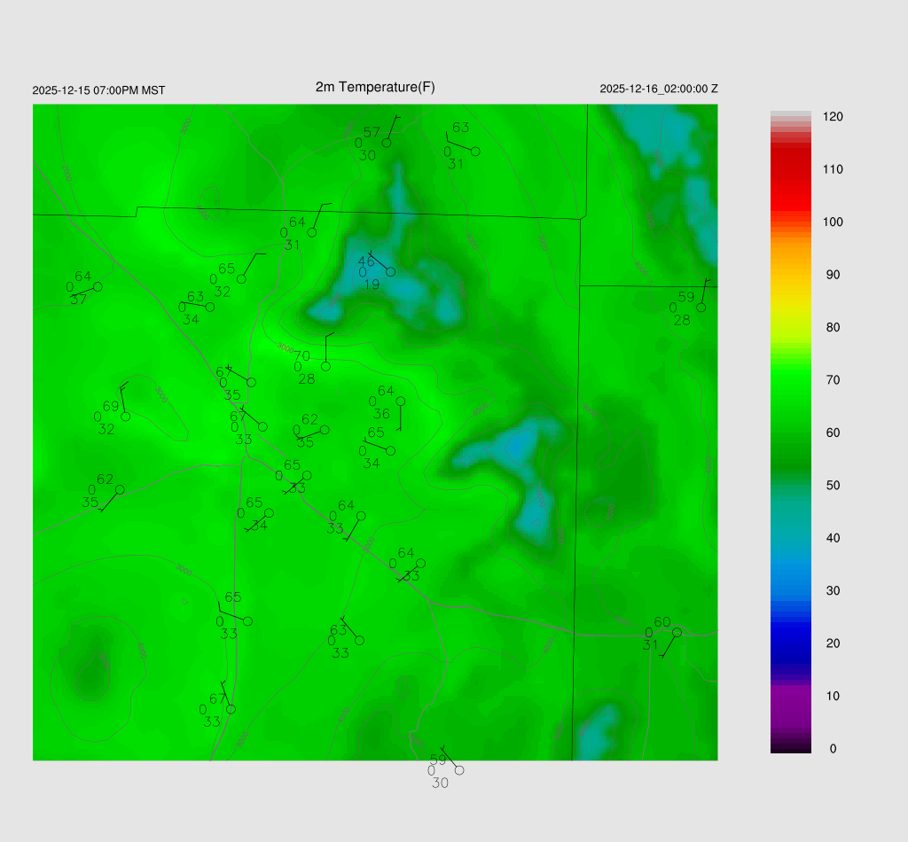Select the station marker showing 59 over 30
The image size is (908, 842).
[459, 770]
